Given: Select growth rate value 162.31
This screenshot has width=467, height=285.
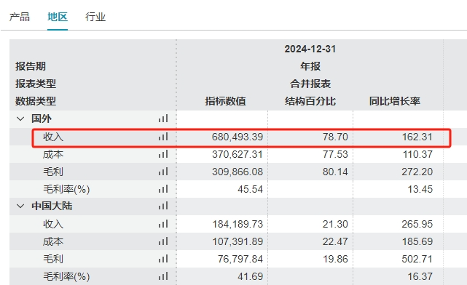Looking at the screenshot, I should click(x=417, y=137).
